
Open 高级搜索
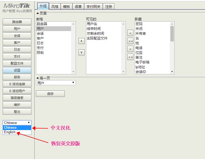pyautogui.click(x=17, y=98)
